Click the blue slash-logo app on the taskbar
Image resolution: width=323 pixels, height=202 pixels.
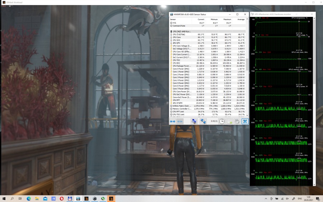[53, 199]
